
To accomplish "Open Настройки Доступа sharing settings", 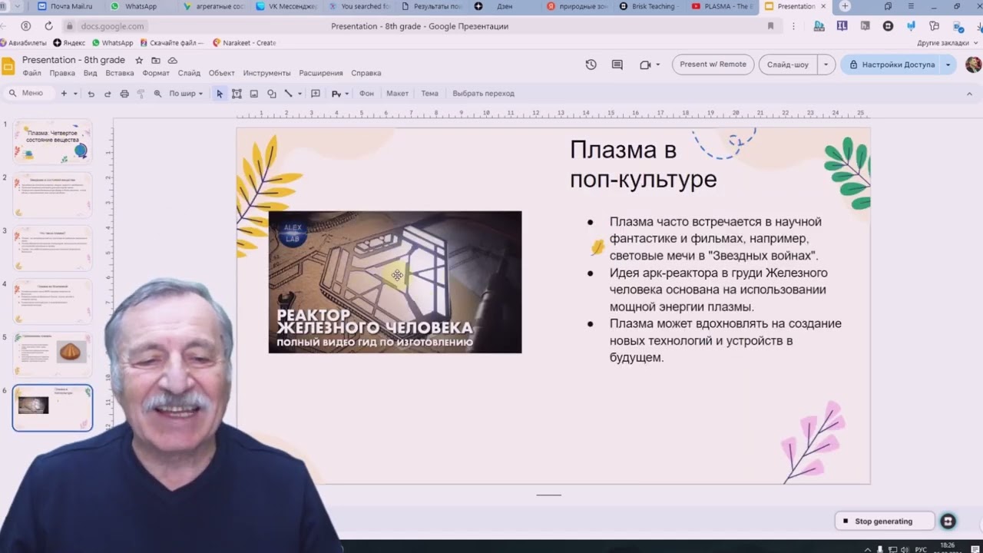I will tap(891, 65).
